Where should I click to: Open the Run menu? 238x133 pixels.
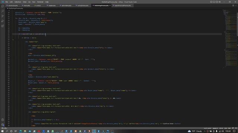pyautogui.click(x=34, y=2)
